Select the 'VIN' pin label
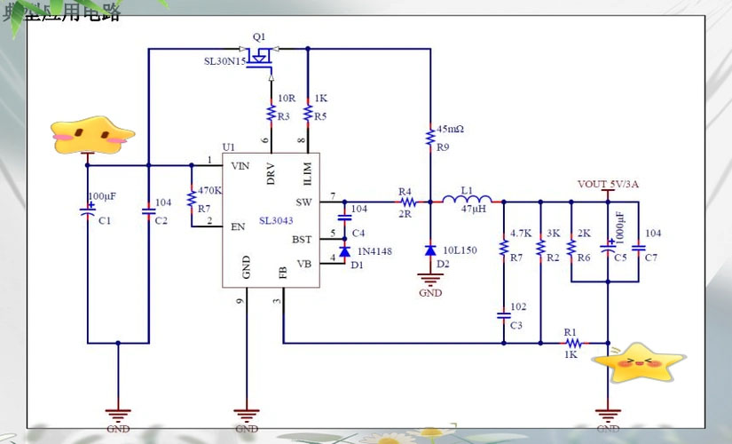 pyautogui.click(x=240, y=165)
